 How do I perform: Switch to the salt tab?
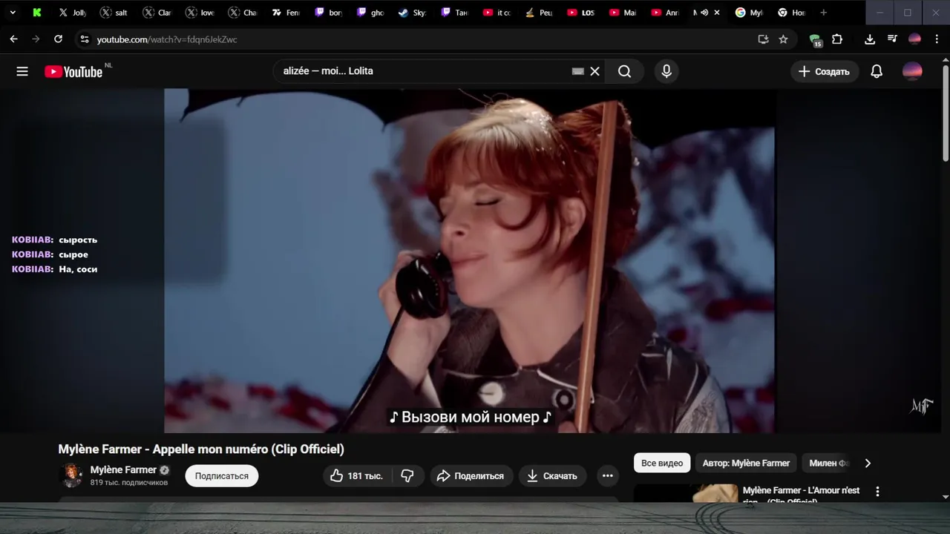(114, 13)
